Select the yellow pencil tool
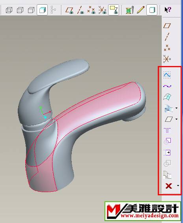Image resolution: width=183 pixels, height=223 pixels. coord(140,10)
